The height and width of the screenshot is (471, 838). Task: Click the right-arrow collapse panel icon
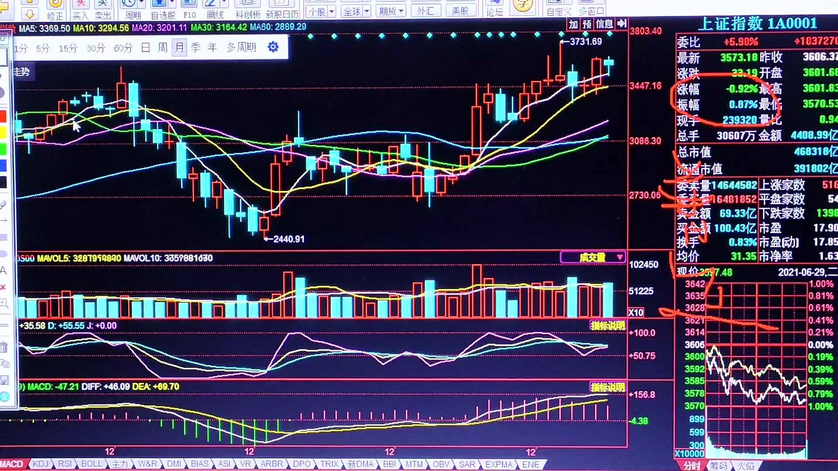622,24
